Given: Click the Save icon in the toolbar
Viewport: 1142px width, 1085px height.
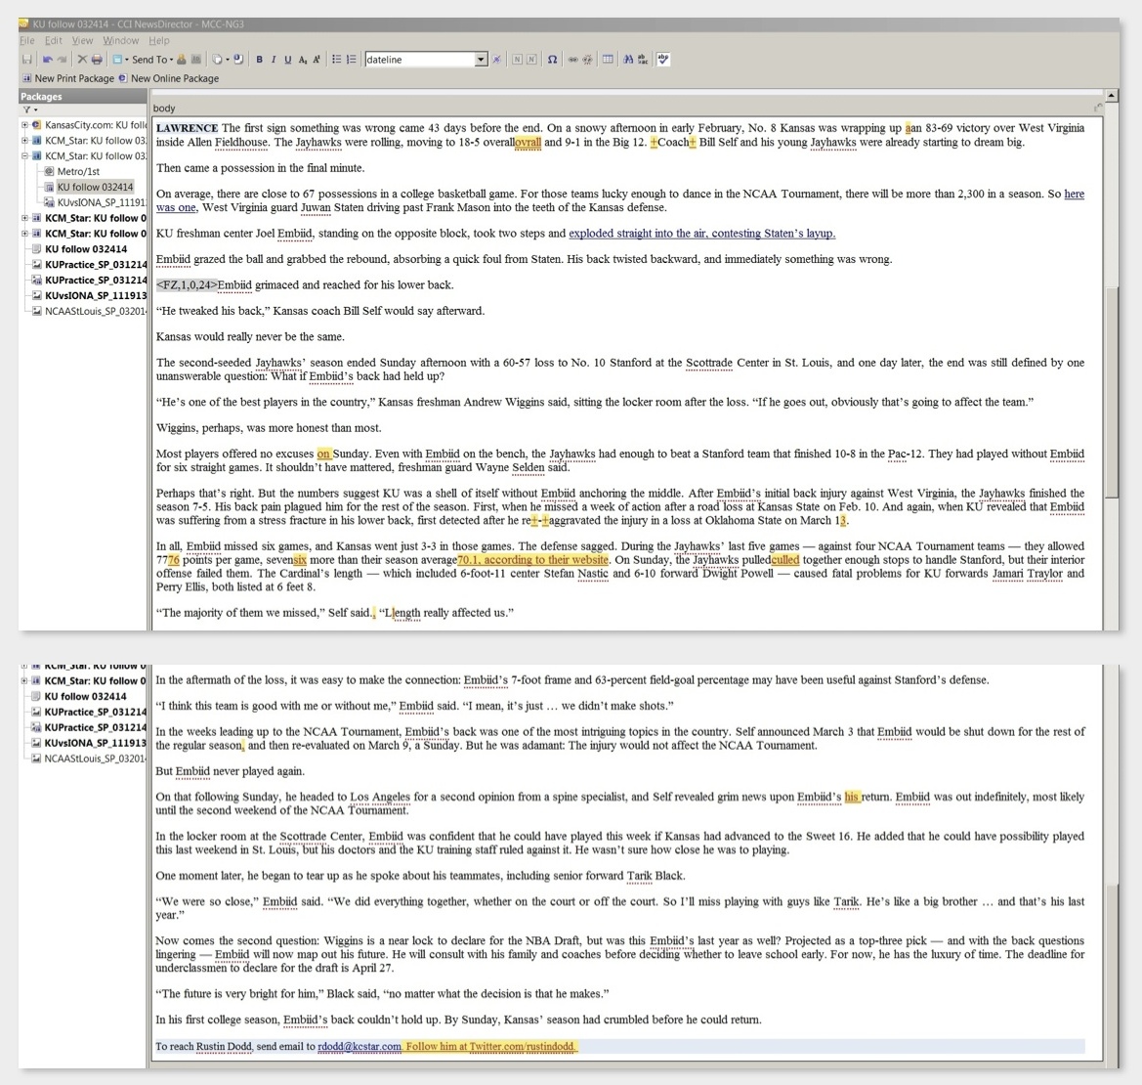Looking at the screenshot, I should click(27, 60).
